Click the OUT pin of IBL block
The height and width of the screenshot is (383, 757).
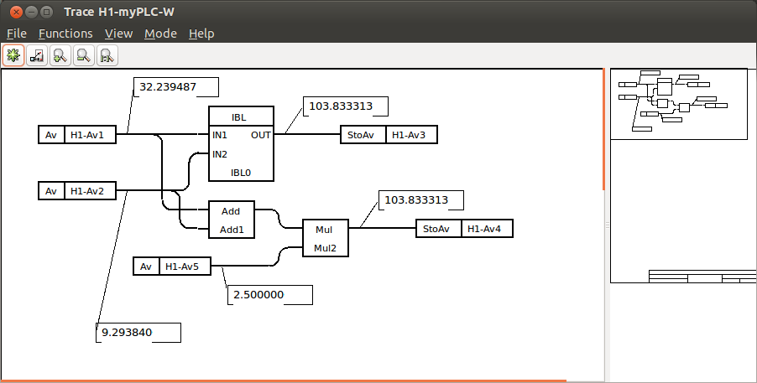coord(261,135)
